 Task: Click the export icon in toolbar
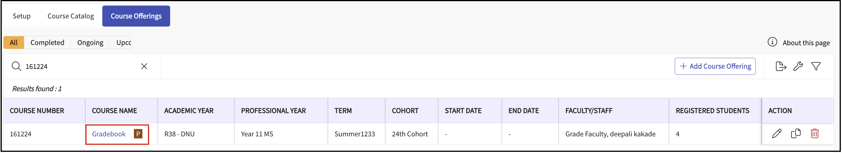pos(781,66)
